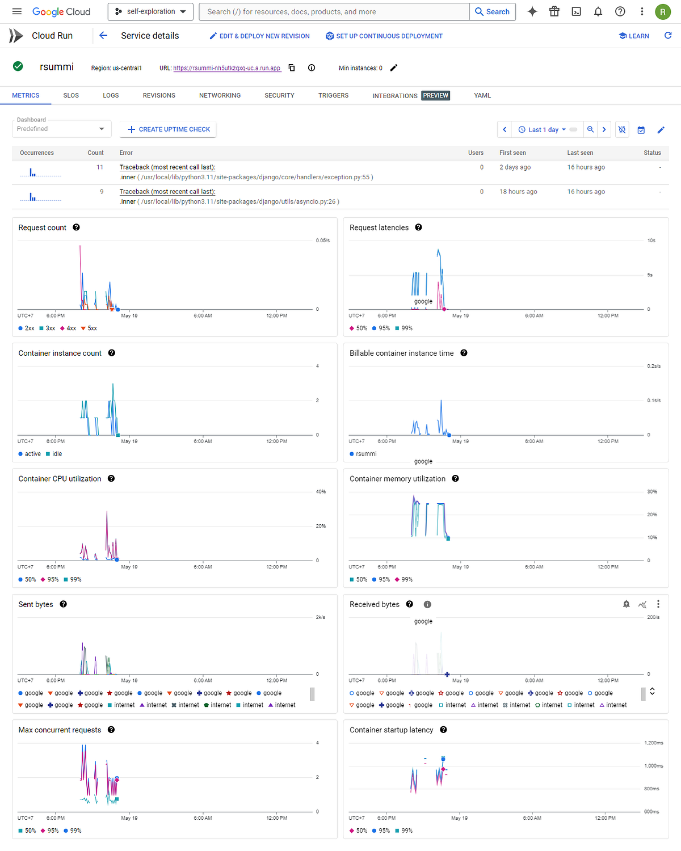Create an alert from the Received bytes chart
Viewport: 681px width, 851px height.
[626, 604]
